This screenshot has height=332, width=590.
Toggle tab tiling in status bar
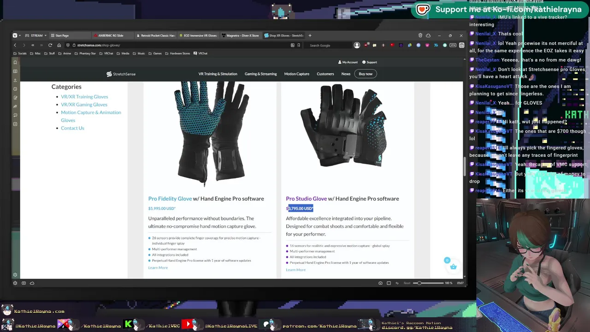(389, 283)
